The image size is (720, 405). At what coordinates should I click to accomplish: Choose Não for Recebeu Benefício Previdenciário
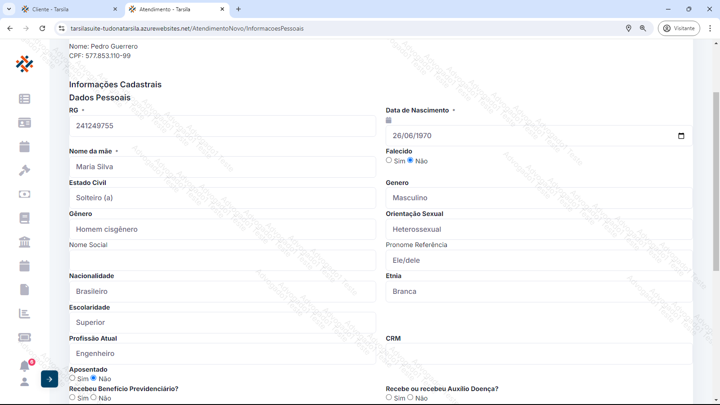[x=94, y=397]
